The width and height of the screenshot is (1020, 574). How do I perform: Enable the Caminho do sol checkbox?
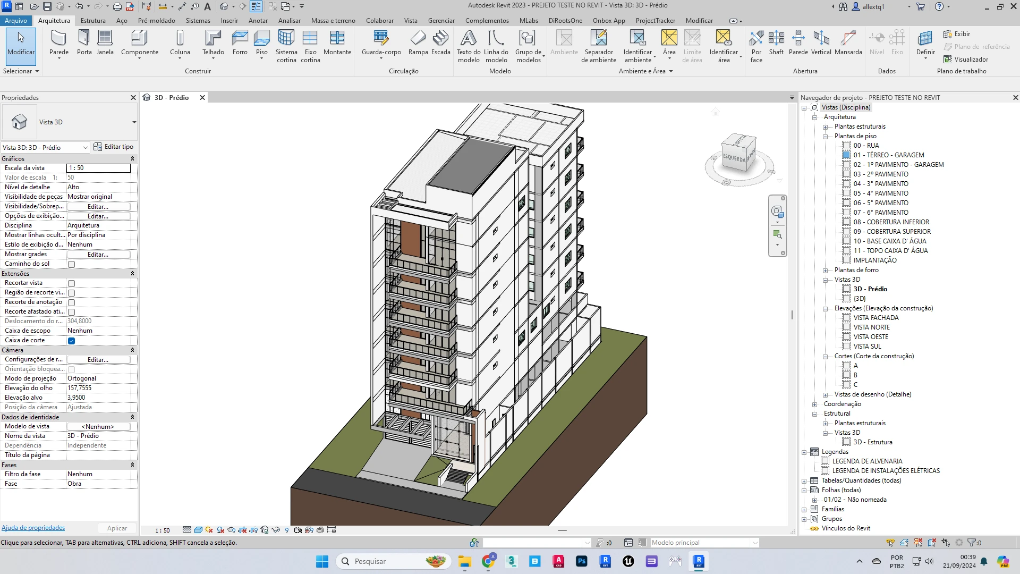coord(71,264)
